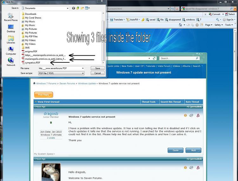Viewport: 238px width, 181px height.
Task: Open the Tools dropdown menu
Action: click(x=229, y=25)
